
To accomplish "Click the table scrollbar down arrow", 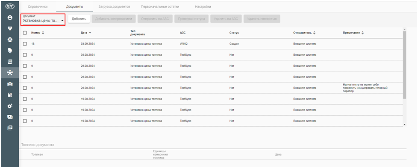I will [x=404, y=124].
